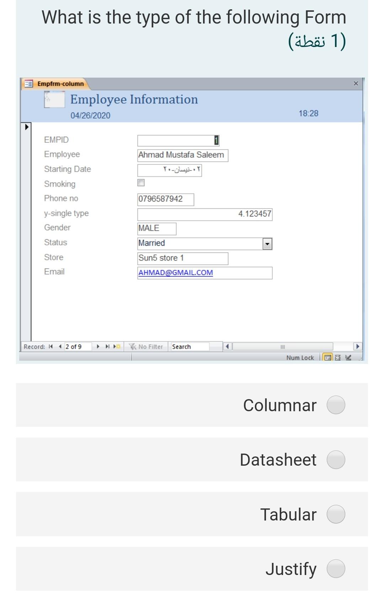Choose the Datasheet answer option
Viewport: 384px width, 596px height.
pos(336,460)
